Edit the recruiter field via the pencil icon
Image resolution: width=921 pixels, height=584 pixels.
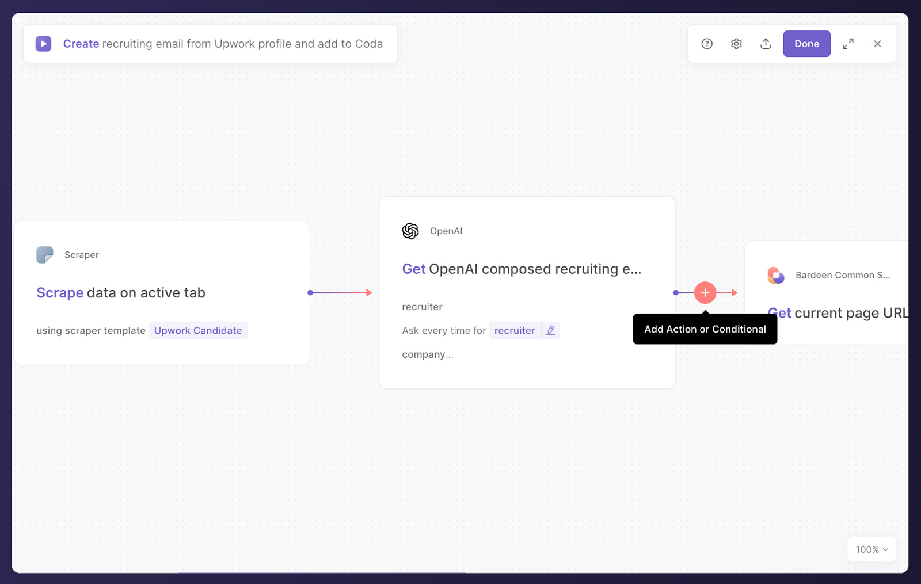pyautogui.click(x=550, y=330)
